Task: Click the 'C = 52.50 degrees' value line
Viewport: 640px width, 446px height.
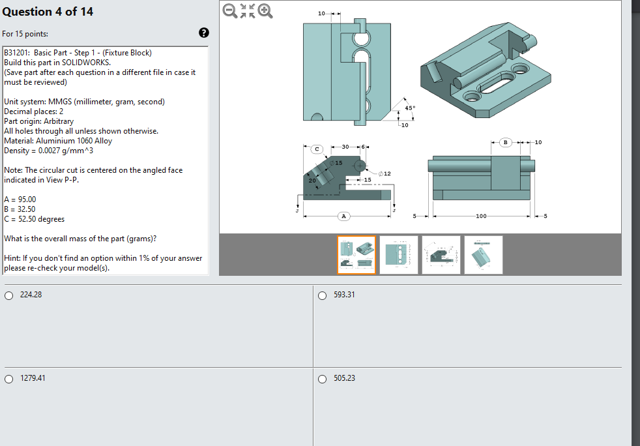Action: 35,219
